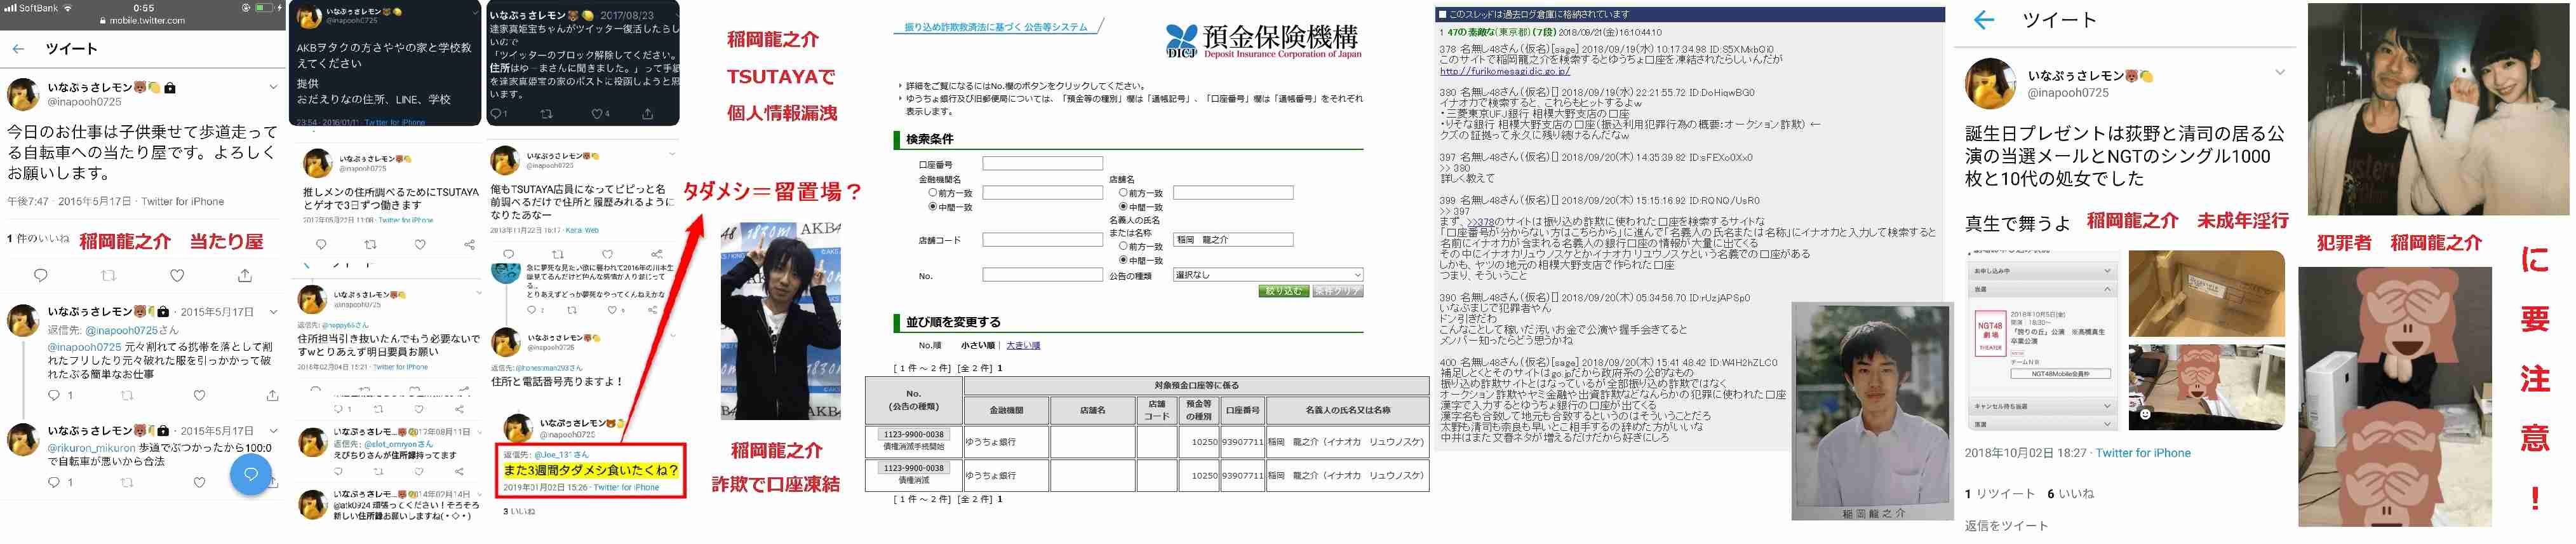
Task: Open chevron menu on the @rikuron_mikuron reply
Action: tap(273, 431)
